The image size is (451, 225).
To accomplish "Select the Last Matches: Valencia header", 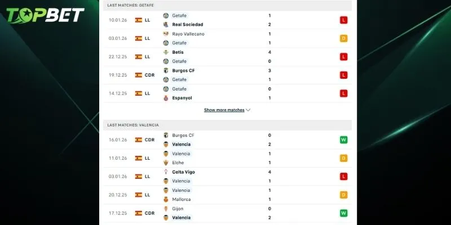I will (x=133, y=125).
